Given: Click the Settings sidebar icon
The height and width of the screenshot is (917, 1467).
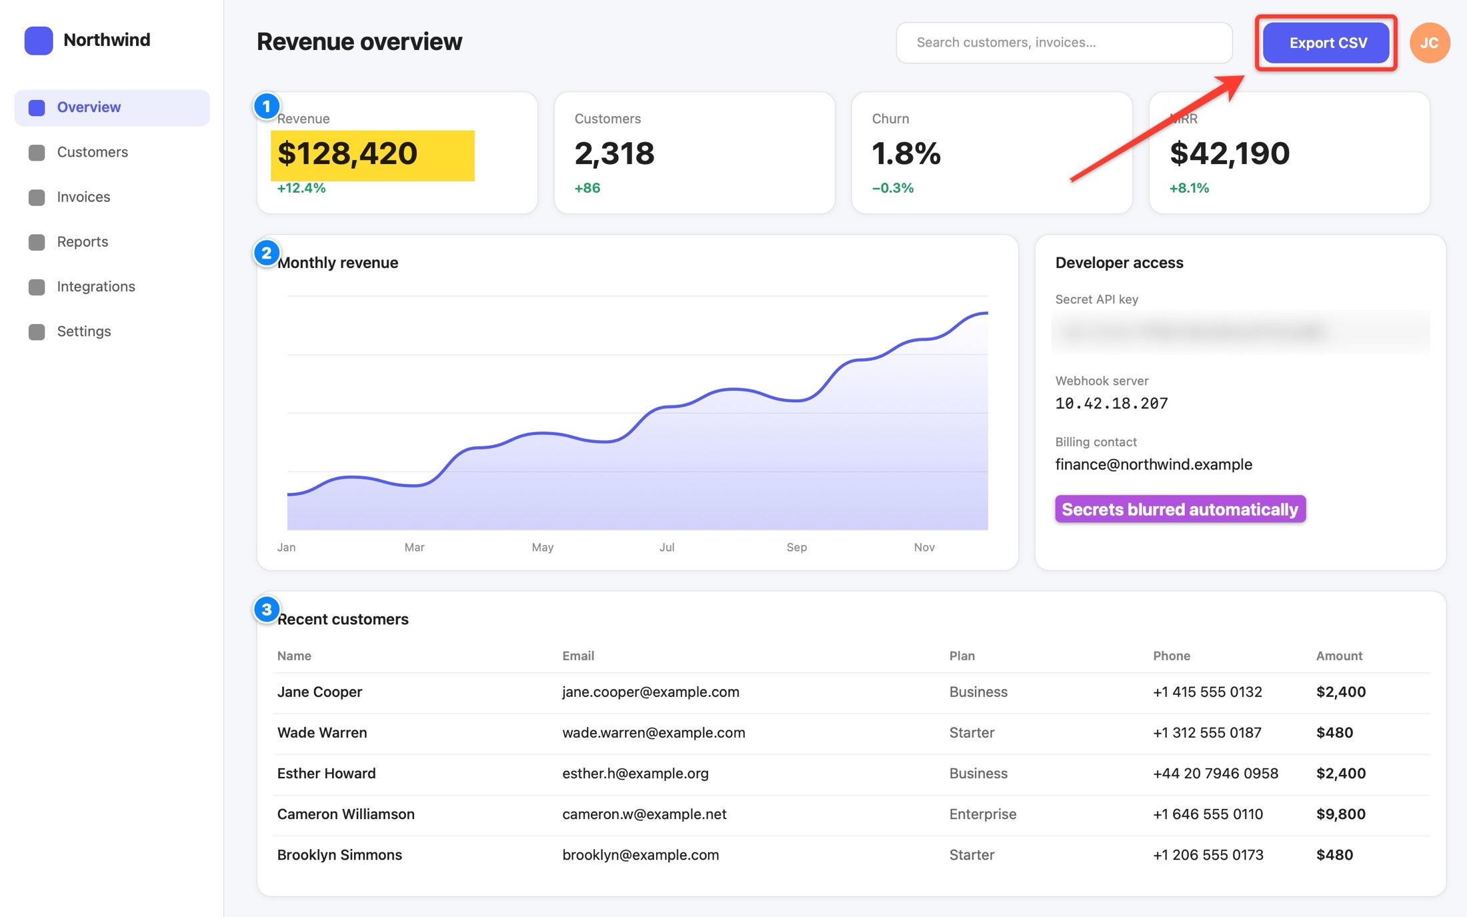Looking at the screenshot, I should pyautogui.click(x=37, y=331).
